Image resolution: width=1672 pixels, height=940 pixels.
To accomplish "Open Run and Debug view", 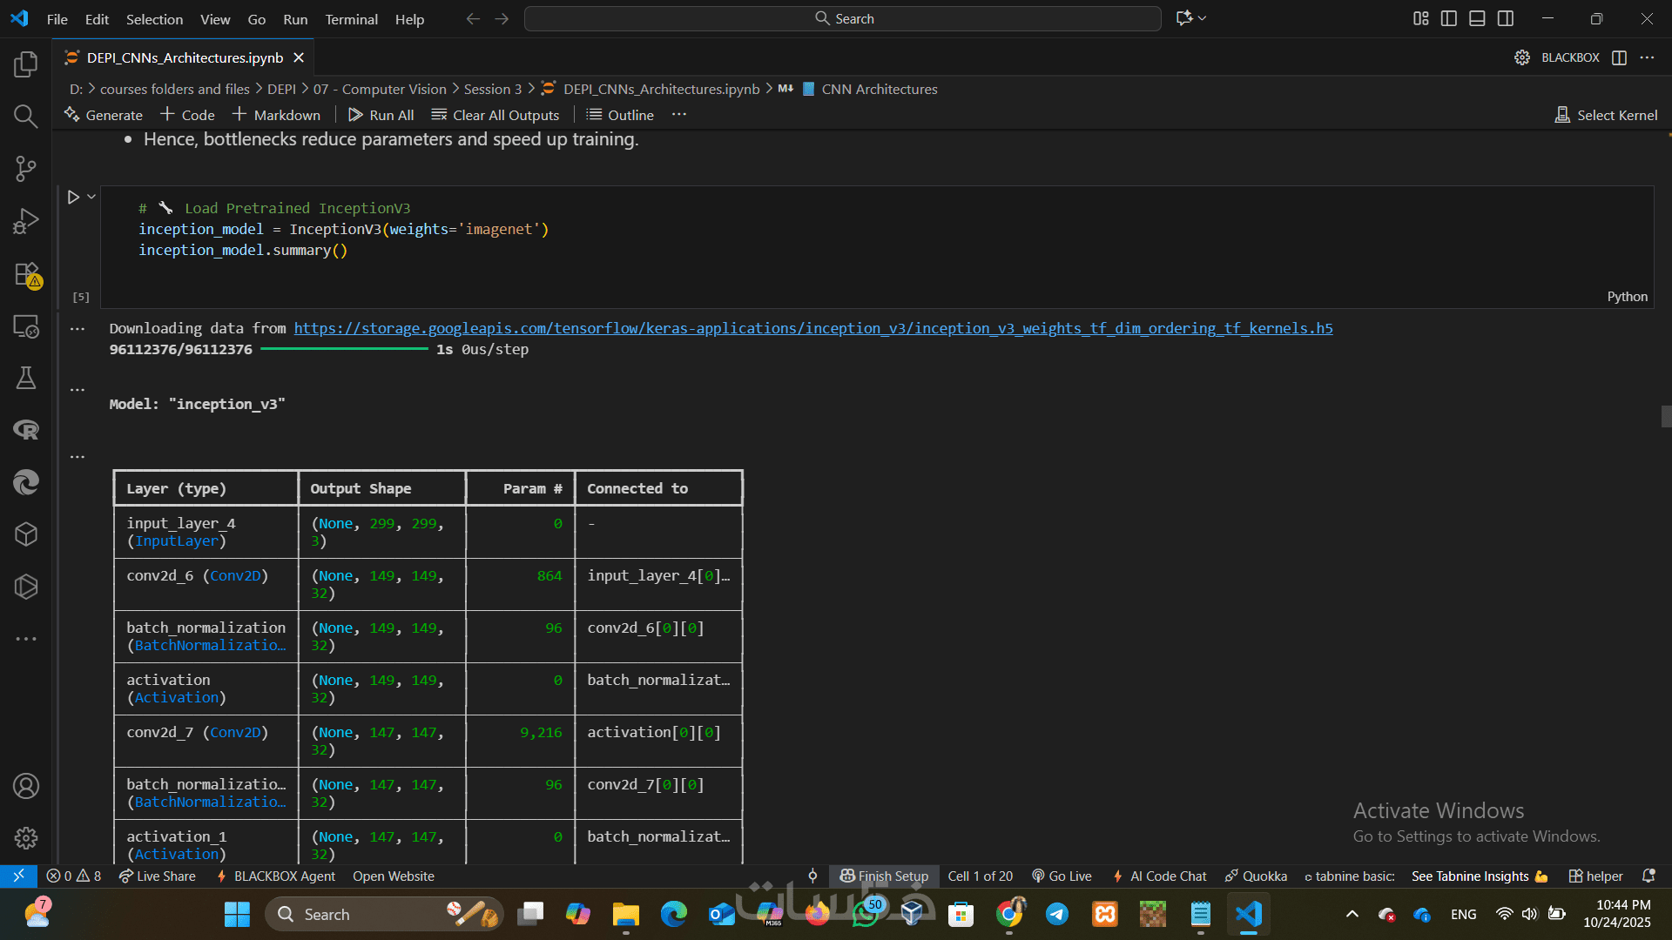I will (x=26, y=221).
